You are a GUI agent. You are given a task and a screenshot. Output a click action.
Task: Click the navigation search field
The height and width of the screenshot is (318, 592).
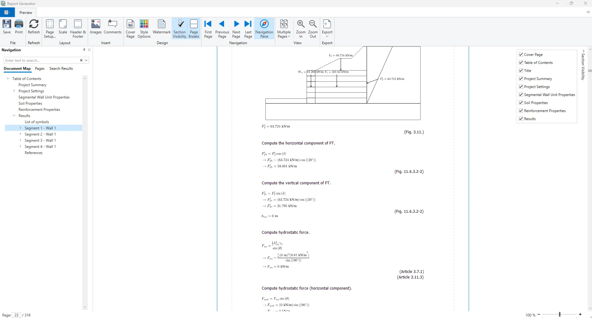(41, 60)
